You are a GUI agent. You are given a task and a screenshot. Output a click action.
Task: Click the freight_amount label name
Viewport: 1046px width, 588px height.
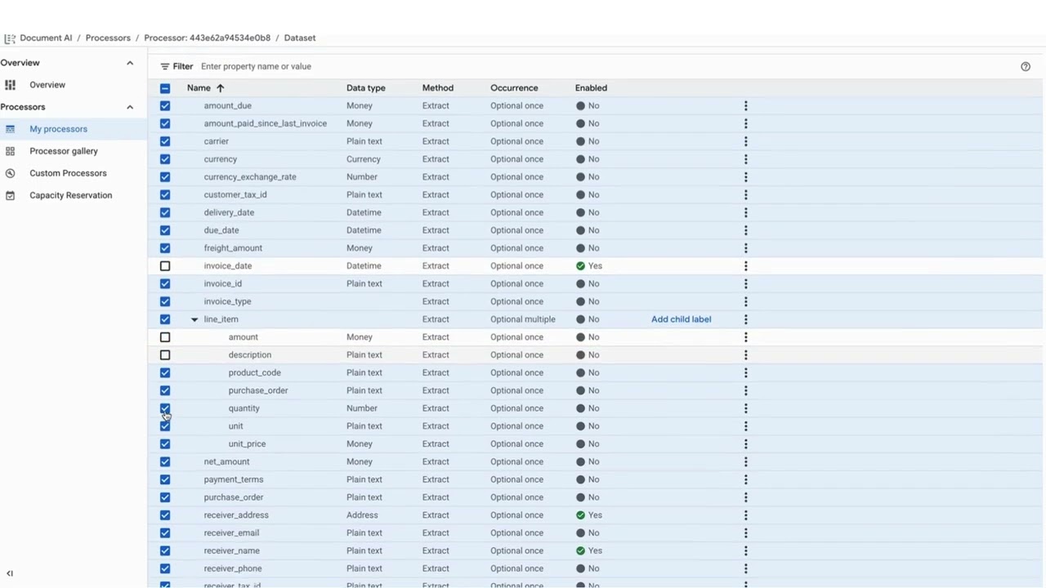point(233,248)
